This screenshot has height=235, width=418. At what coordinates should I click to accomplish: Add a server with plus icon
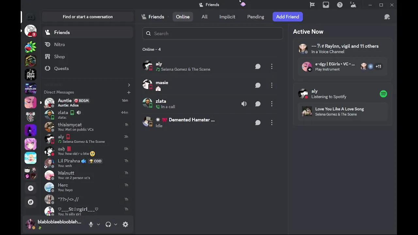(x=30, y=188)
